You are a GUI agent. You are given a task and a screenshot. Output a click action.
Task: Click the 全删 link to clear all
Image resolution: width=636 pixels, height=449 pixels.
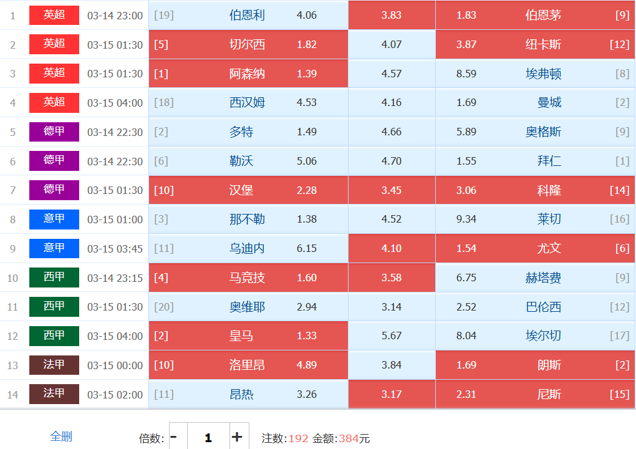point(61,437)
